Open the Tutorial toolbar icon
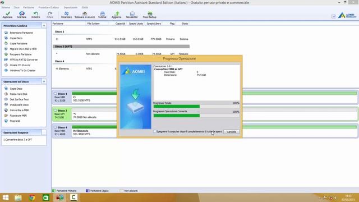Image resolution: width=359 pixels, height=202 pixels. (102, 15)
